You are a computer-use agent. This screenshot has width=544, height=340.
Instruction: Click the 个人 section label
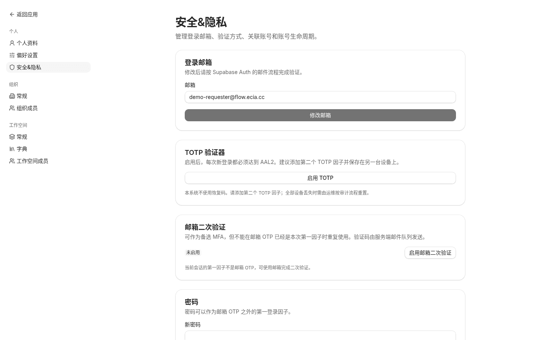pos(14,31)
